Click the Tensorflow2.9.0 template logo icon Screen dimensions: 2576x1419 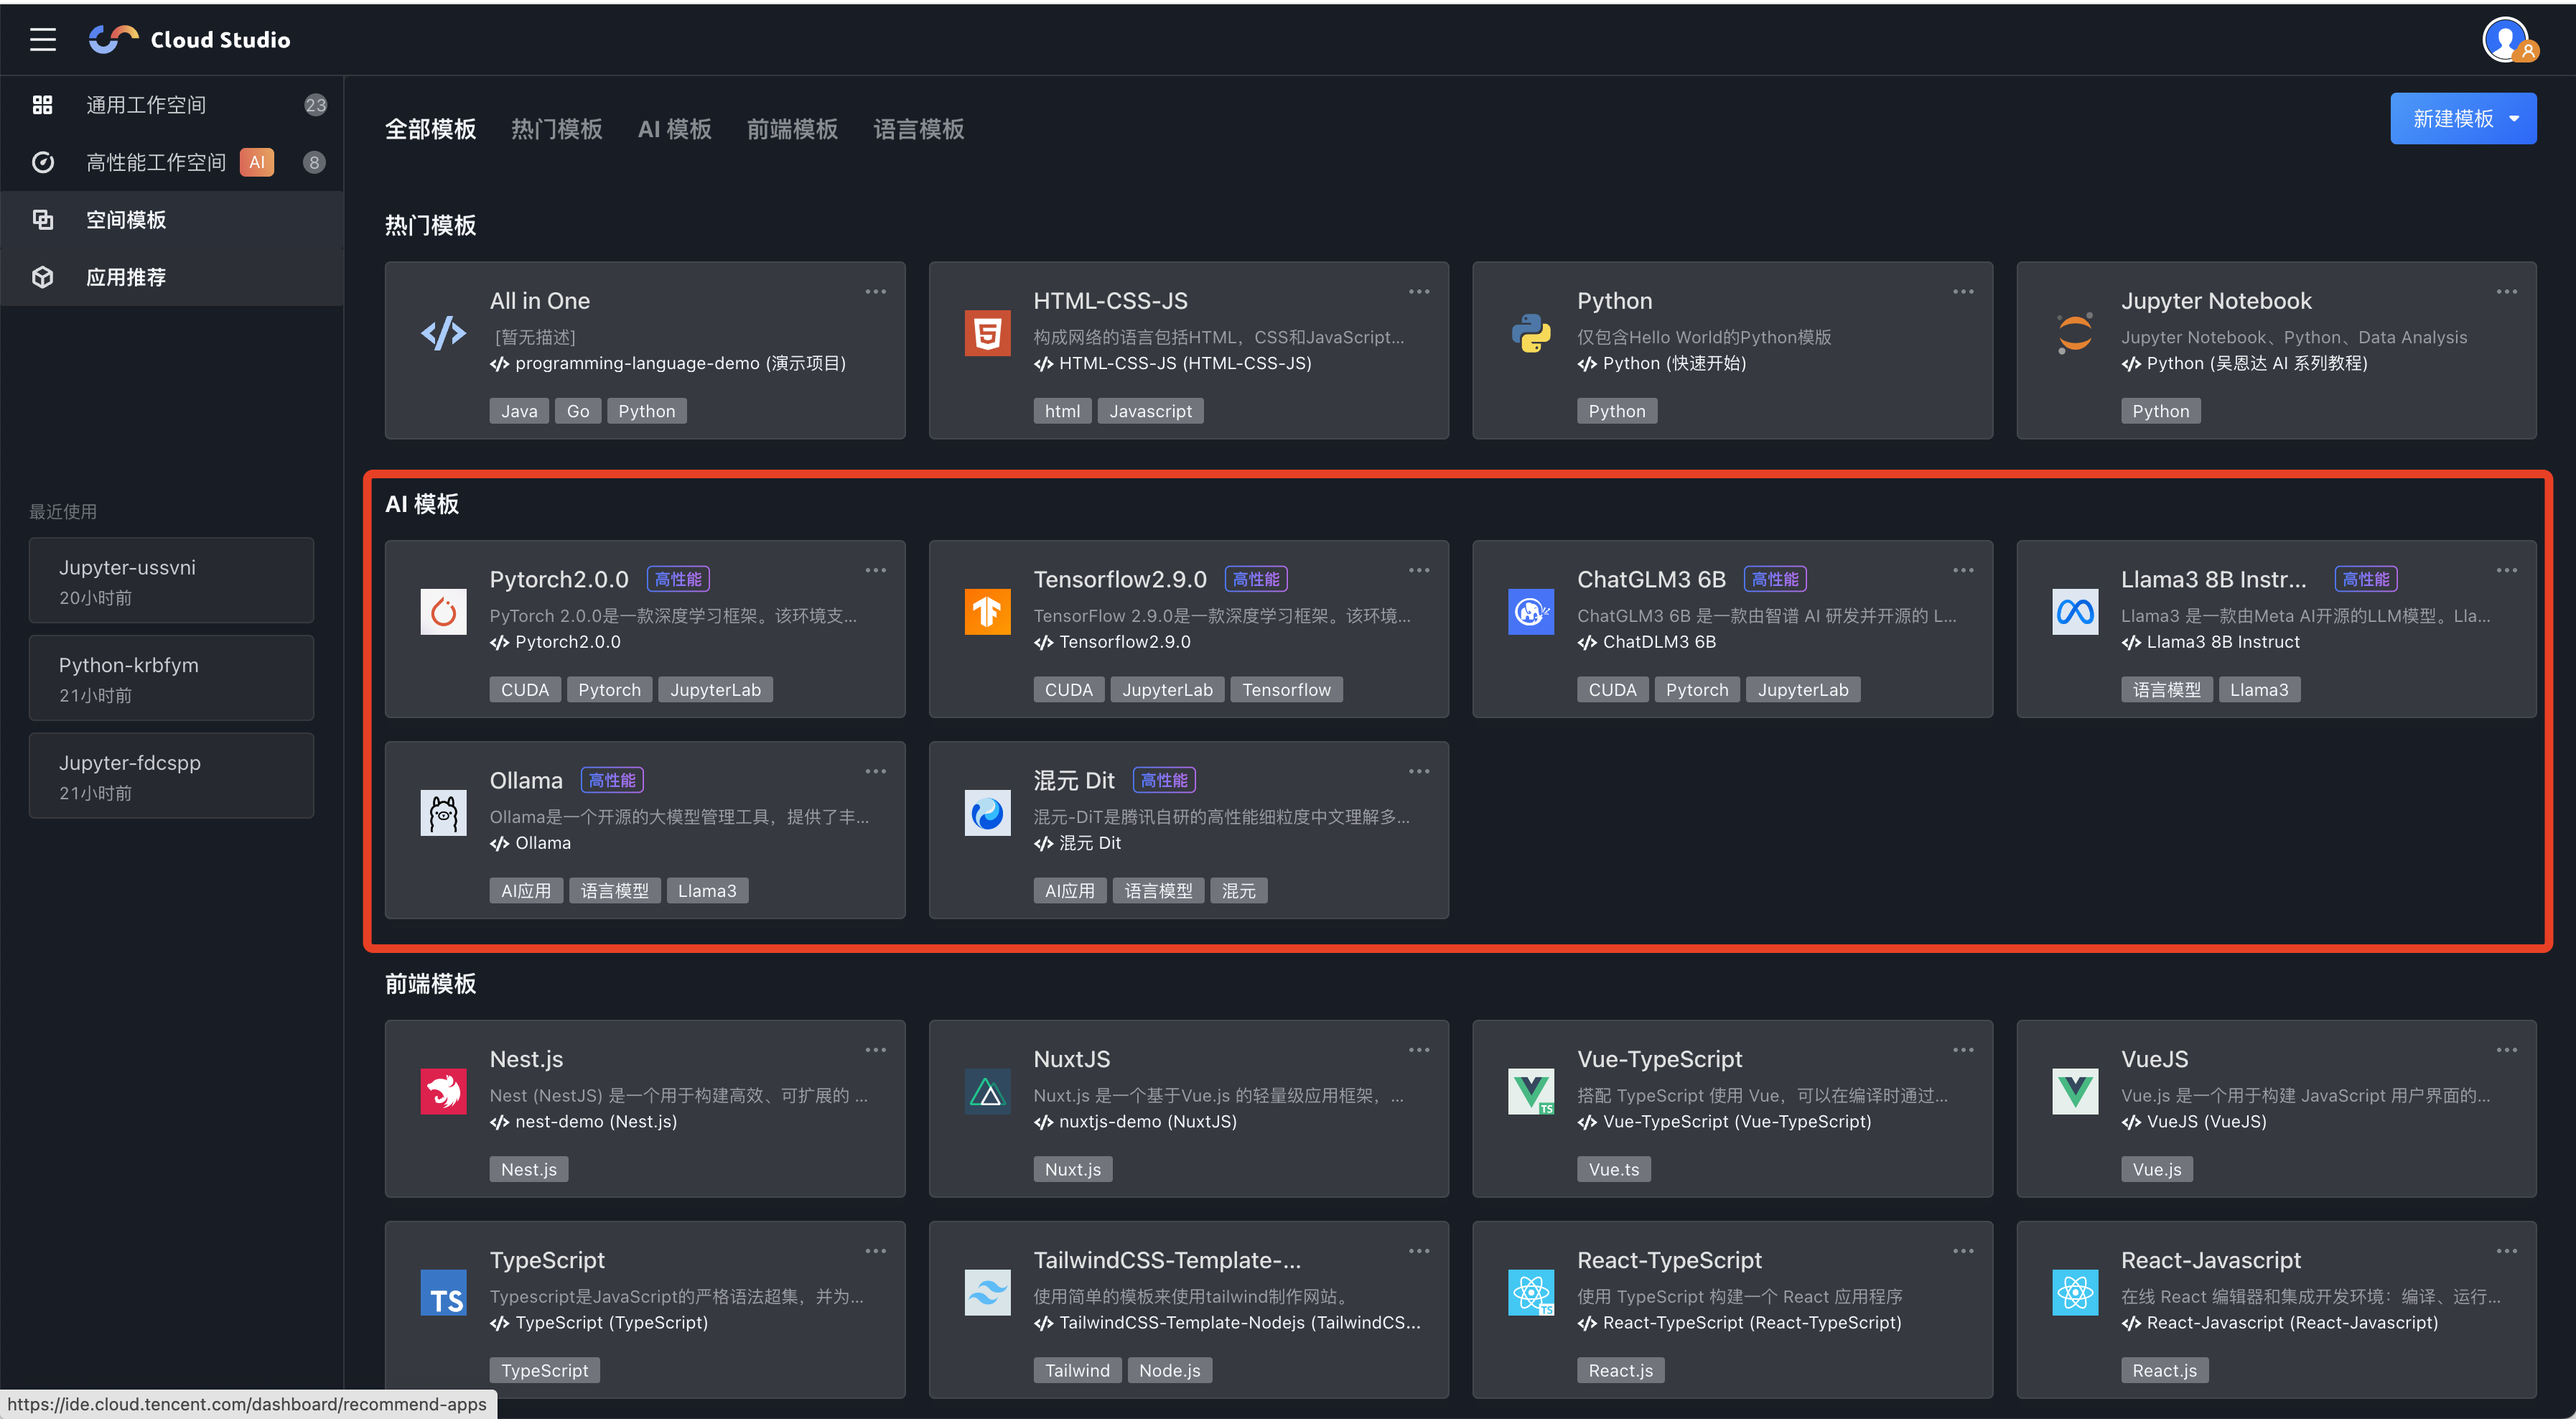coord(987,612)
